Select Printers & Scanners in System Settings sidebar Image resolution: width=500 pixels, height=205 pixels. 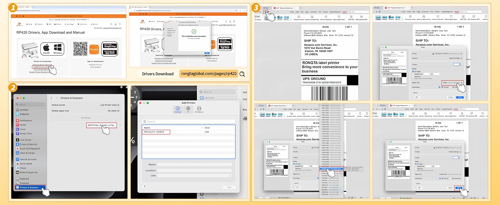30,187
